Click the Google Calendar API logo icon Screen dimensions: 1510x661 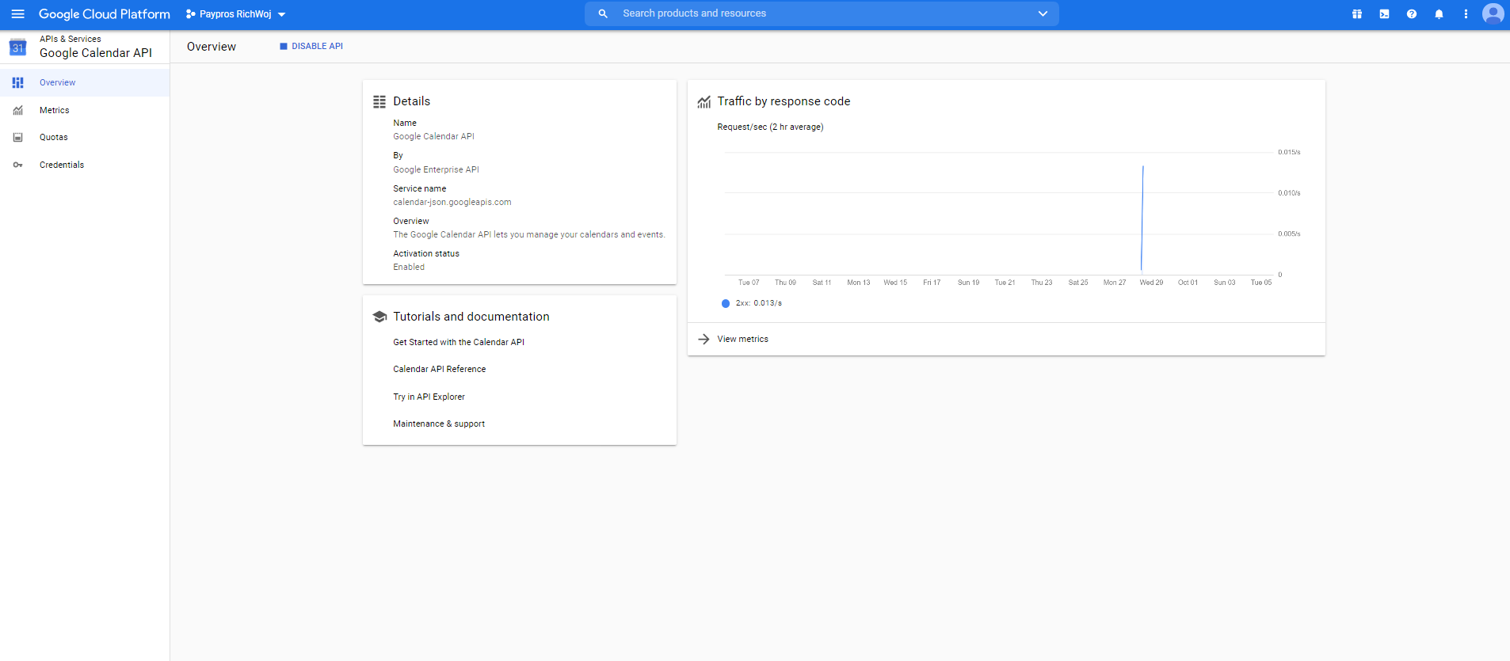pyautogui.click(x=17, y=47)
